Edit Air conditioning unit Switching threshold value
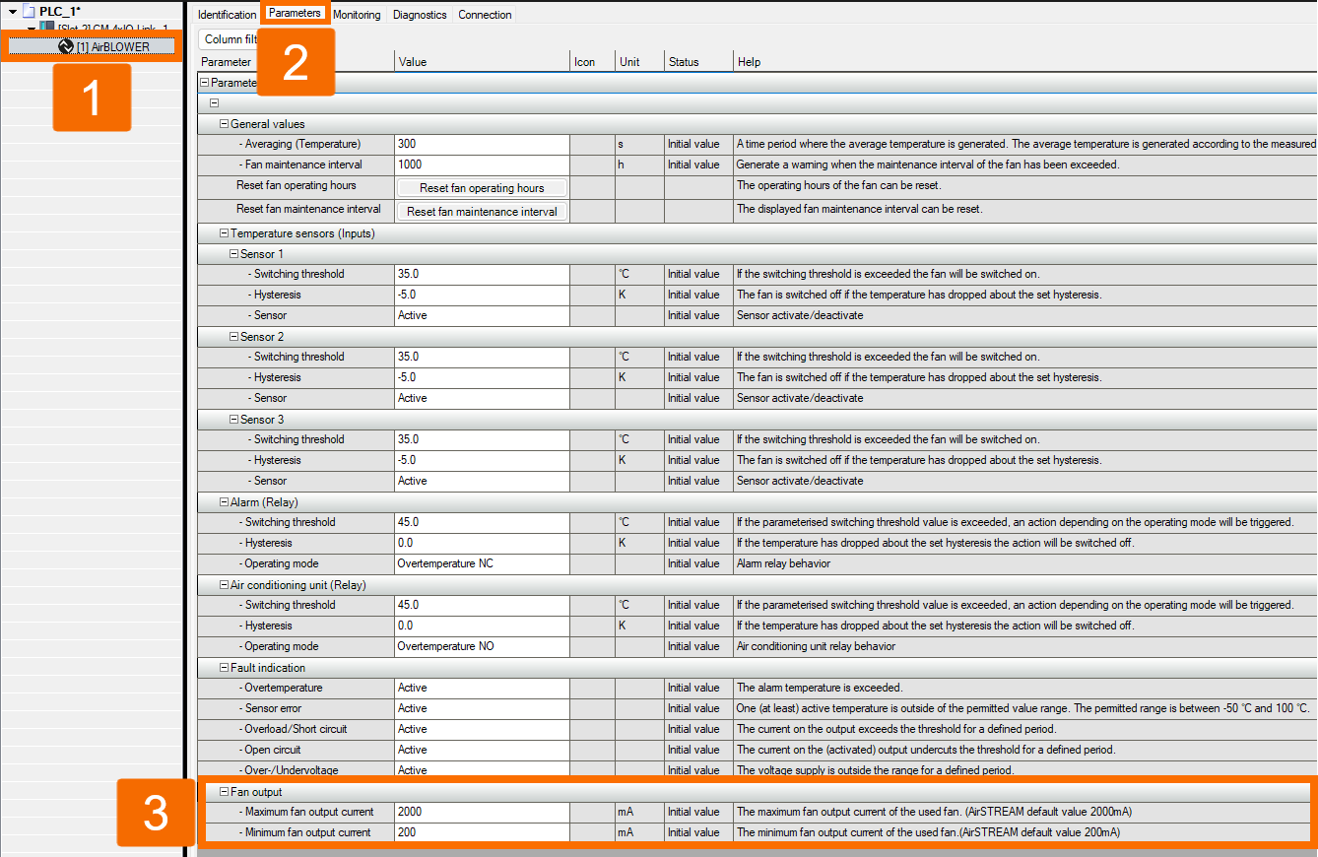 click(x=482, y=605)
